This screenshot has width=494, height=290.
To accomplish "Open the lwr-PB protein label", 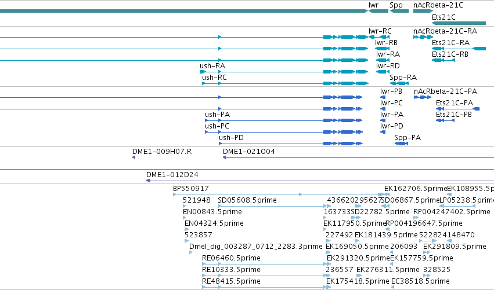I will pos(391,91).
